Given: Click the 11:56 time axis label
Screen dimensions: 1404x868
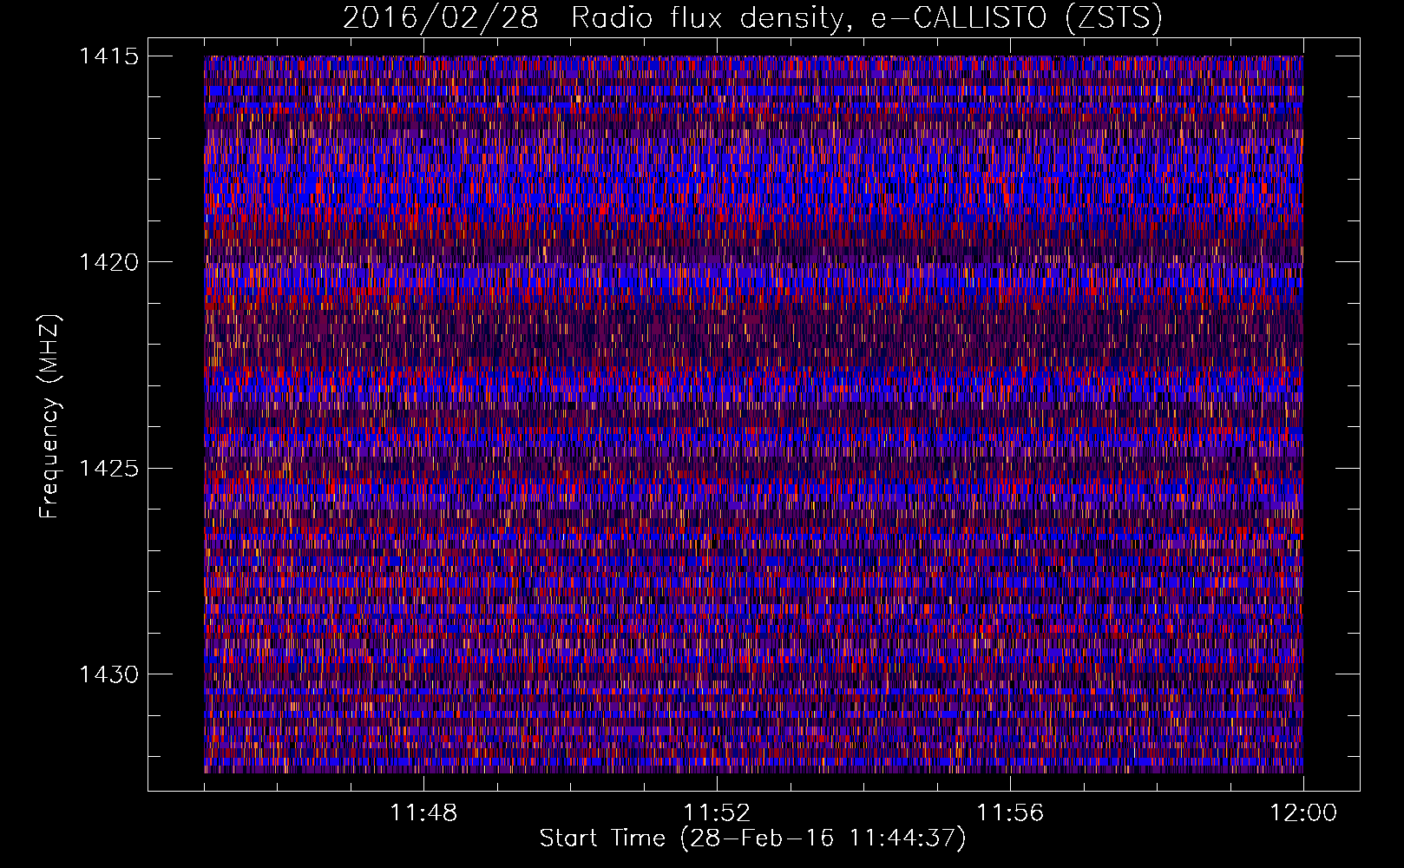Looking at the screenshot, I should click(x=1010, y=813).
